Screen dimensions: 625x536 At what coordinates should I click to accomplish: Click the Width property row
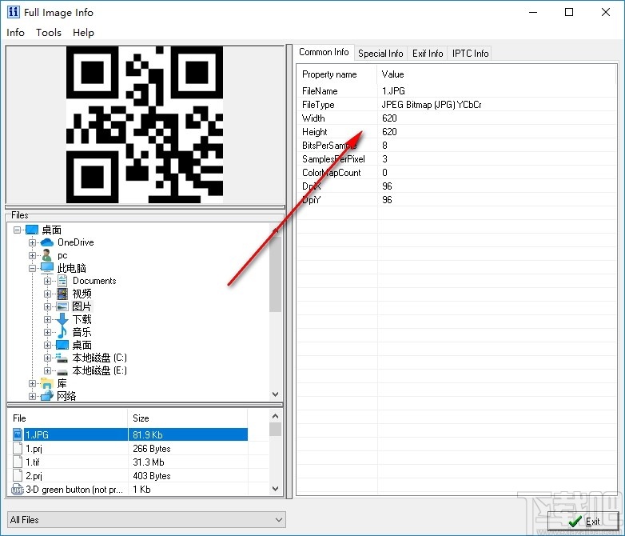coord(457,118)
